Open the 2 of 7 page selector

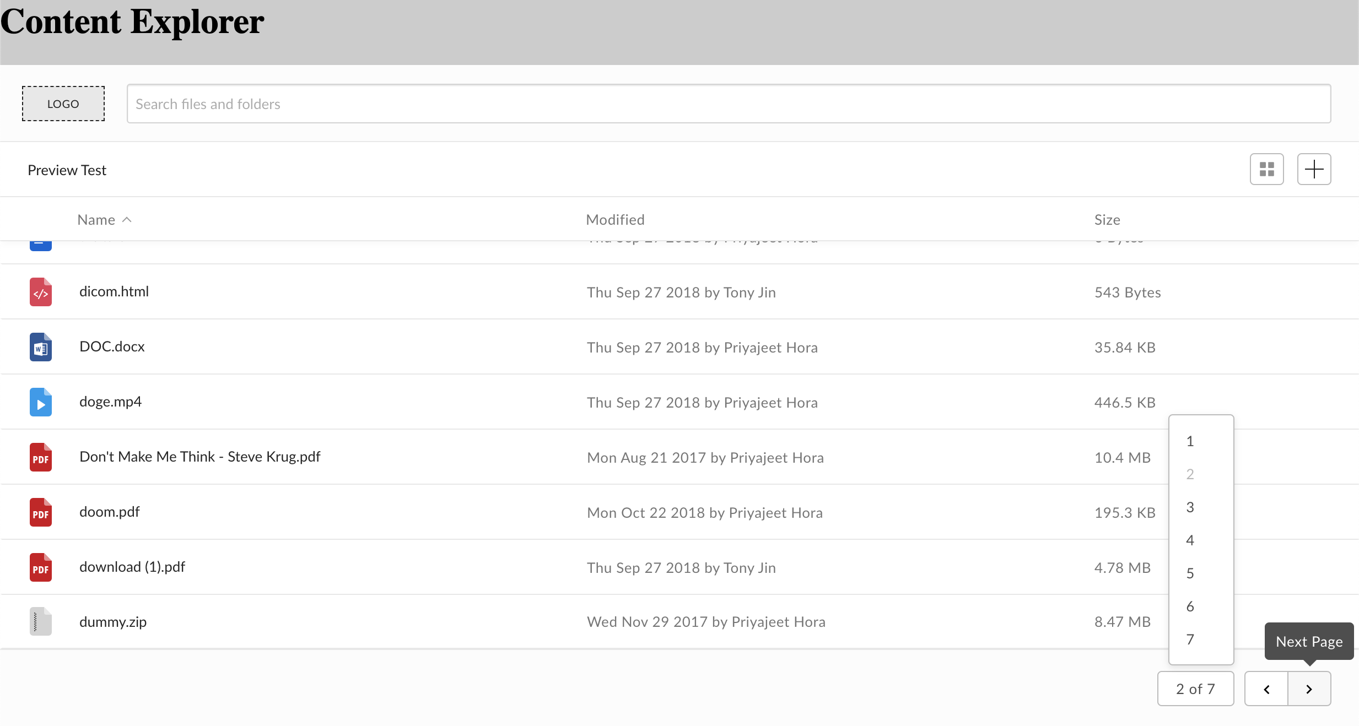point(1195,689)
